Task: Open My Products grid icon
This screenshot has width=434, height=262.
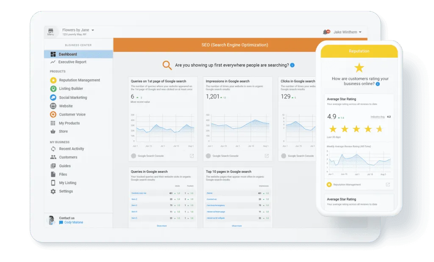Action: (53, 123)
